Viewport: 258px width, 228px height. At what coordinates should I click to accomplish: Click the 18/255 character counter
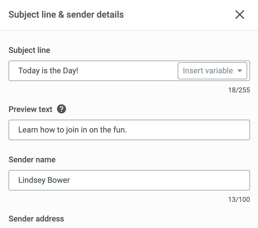[239, 90]
